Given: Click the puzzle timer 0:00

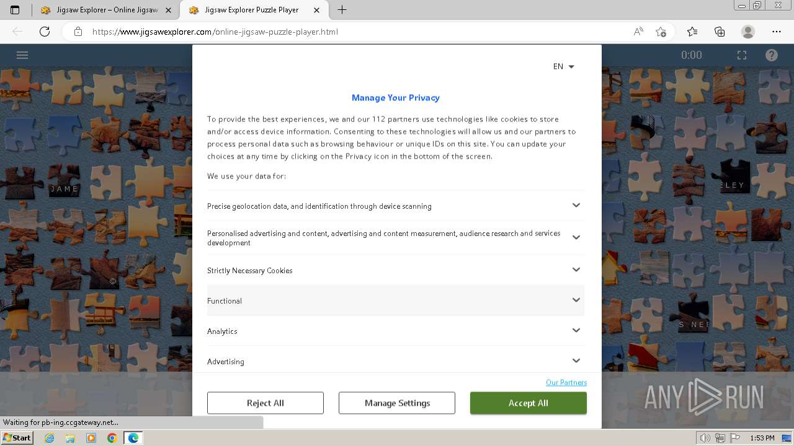Looking at the screenshot, I should [692, 55].
